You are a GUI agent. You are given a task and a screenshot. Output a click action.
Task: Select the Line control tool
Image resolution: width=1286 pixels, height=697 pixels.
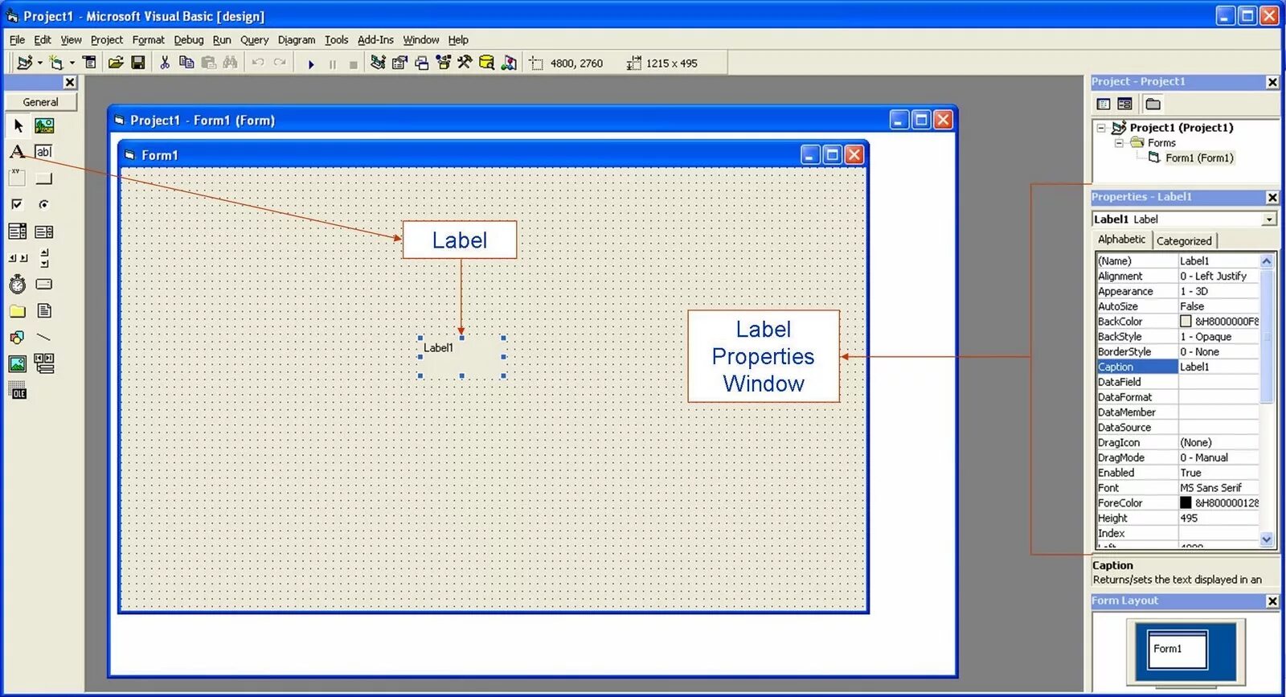[x=44, y=338]
